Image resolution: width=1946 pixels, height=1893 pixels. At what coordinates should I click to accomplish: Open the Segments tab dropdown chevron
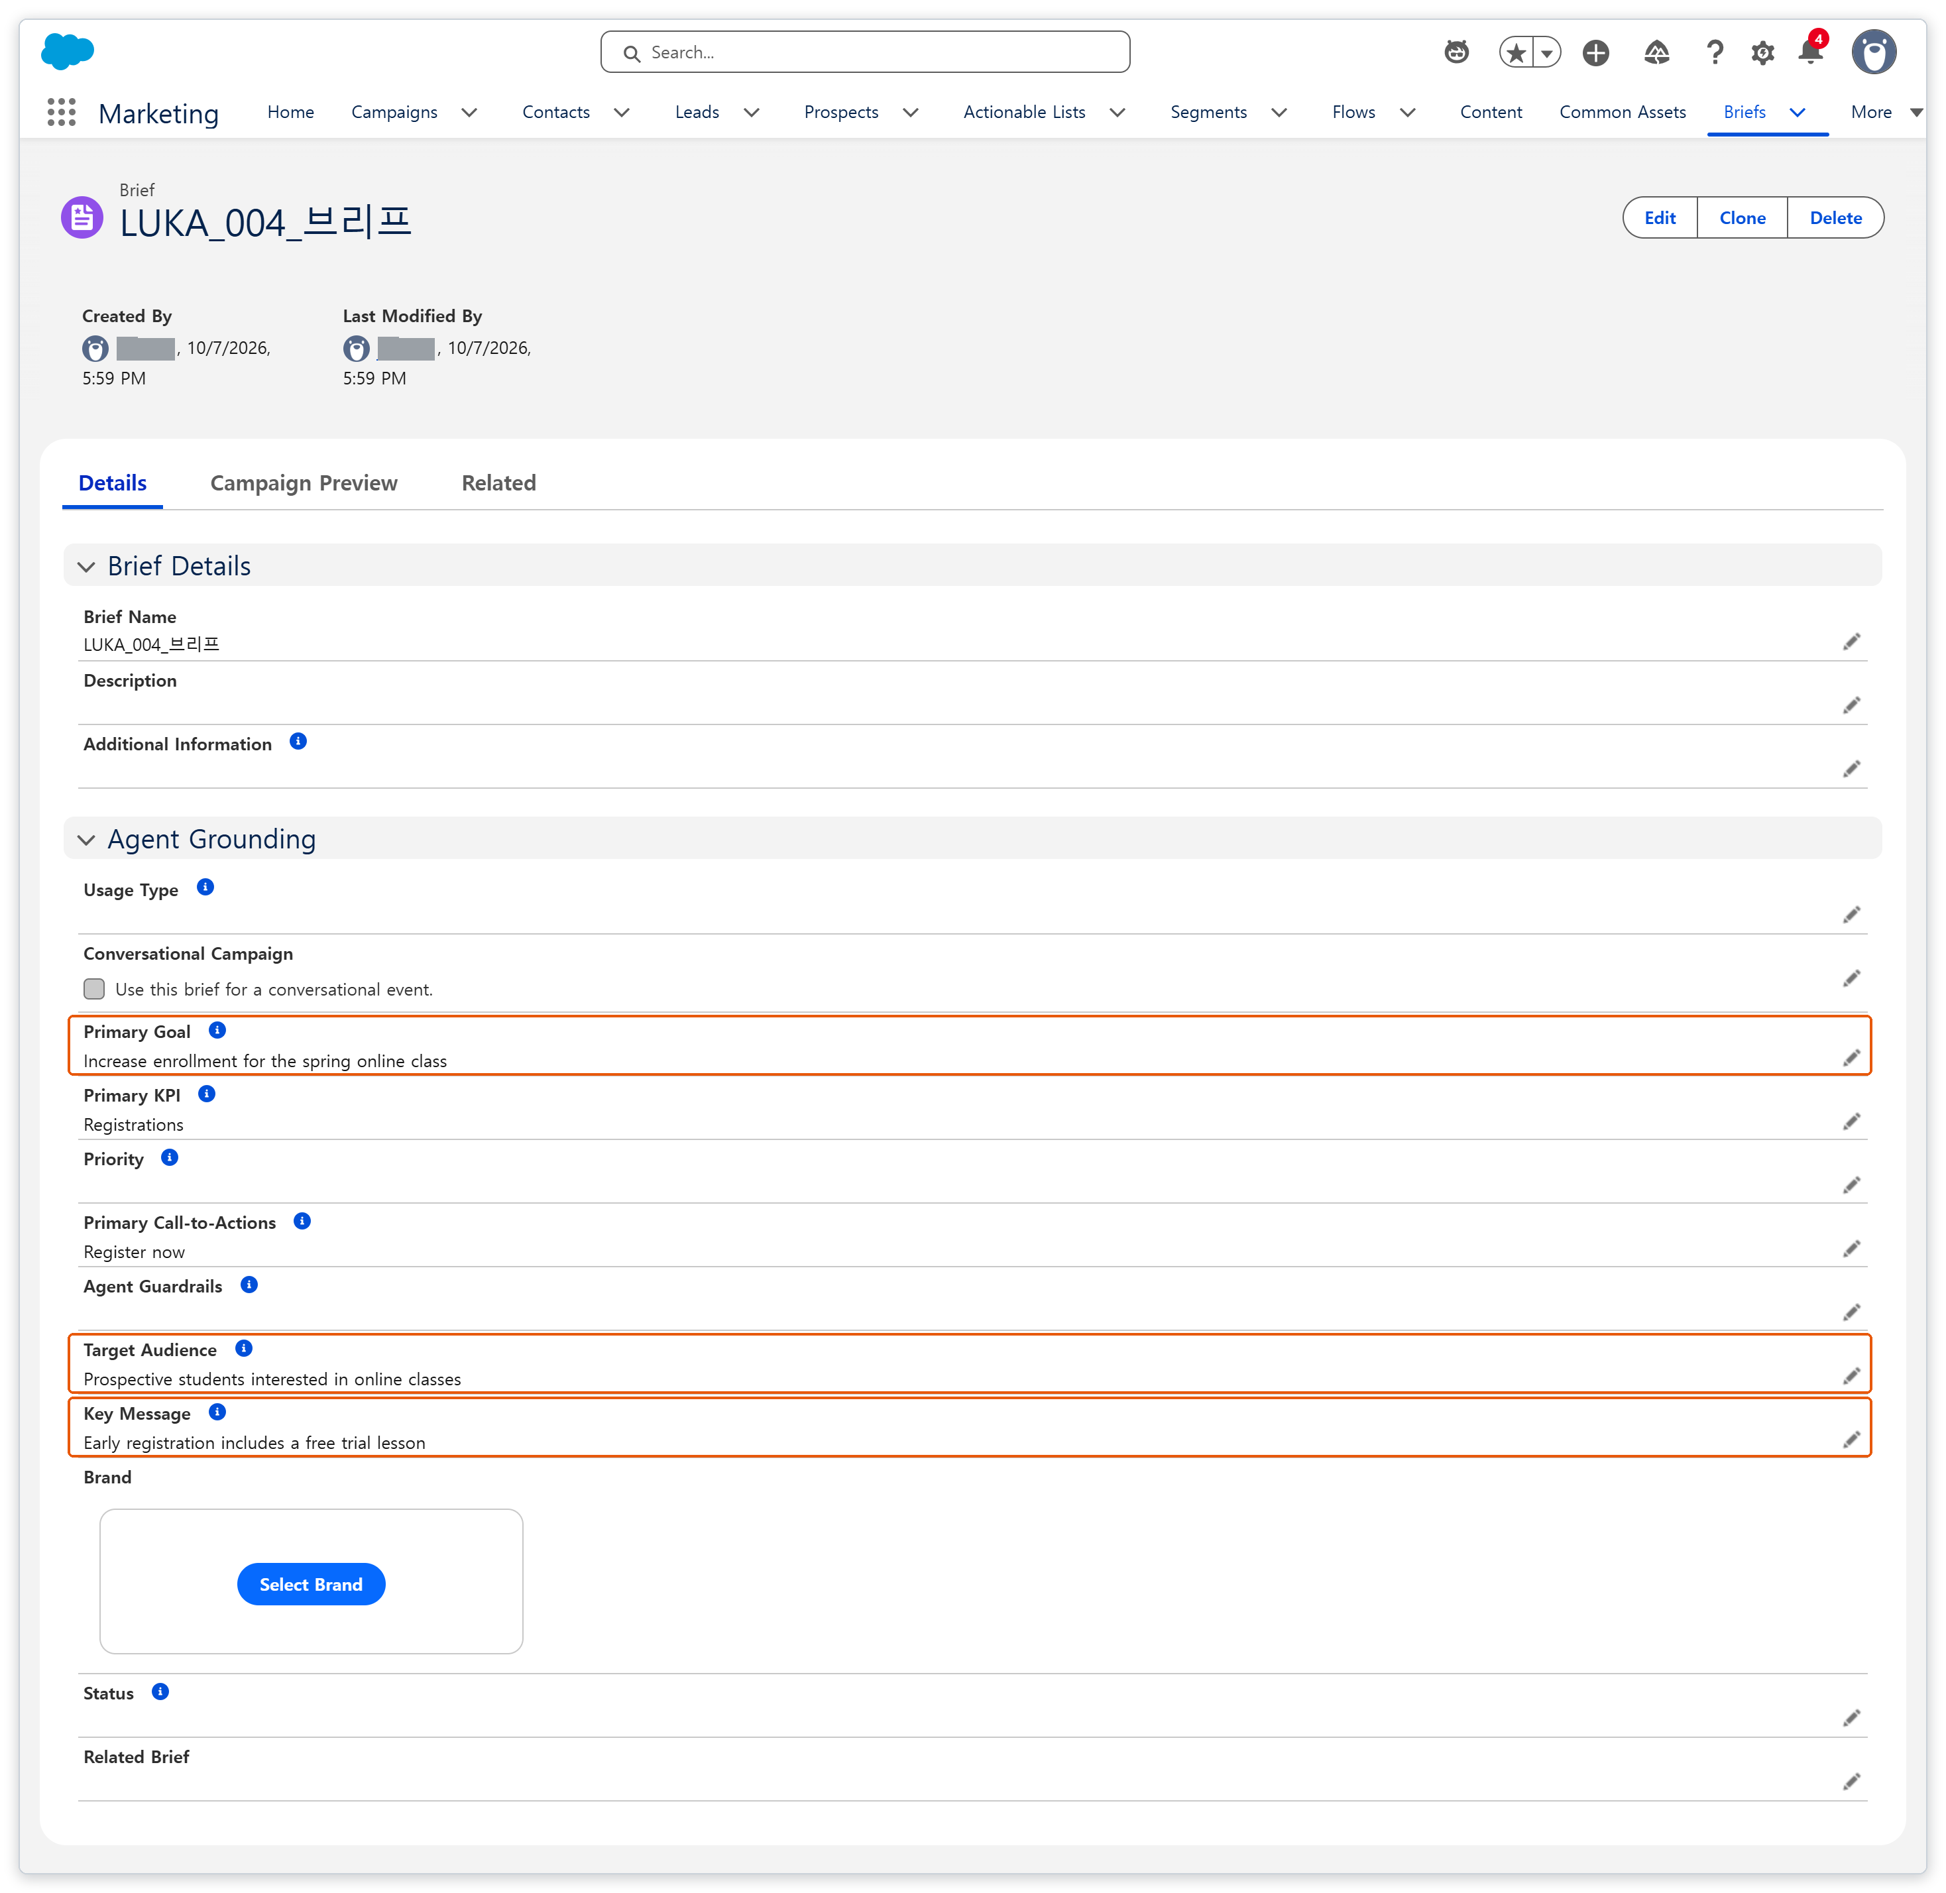1280,113
